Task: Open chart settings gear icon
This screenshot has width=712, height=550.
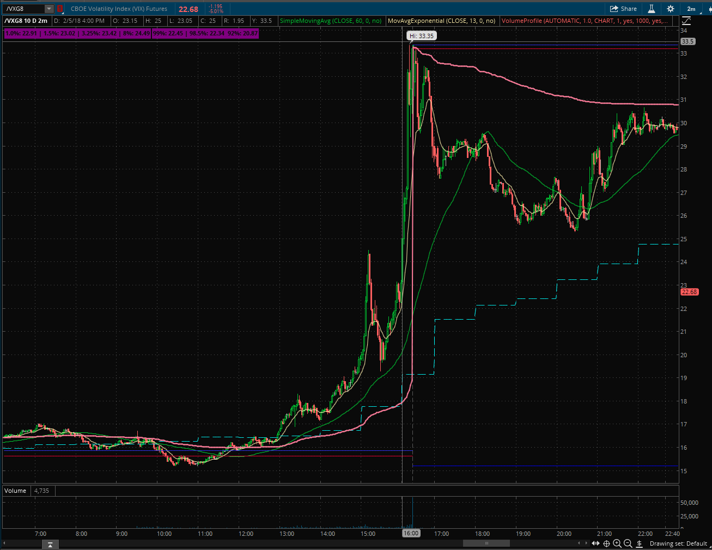Action: click(x=671, y=9)
